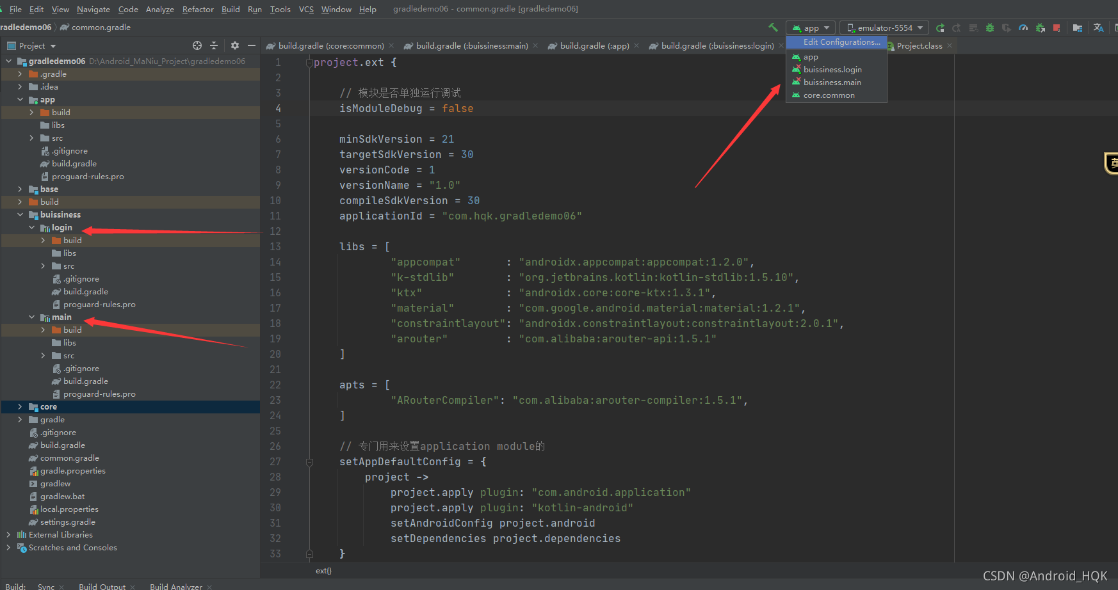Collapse the login module

tap(31, 227)
